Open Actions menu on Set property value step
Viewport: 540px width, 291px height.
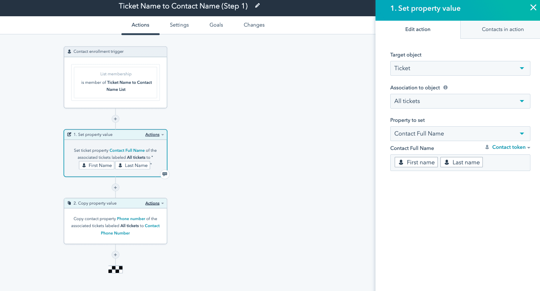[154, 135]
